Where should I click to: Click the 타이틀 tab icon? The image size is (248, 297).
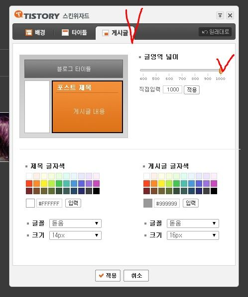coord(65,32)
